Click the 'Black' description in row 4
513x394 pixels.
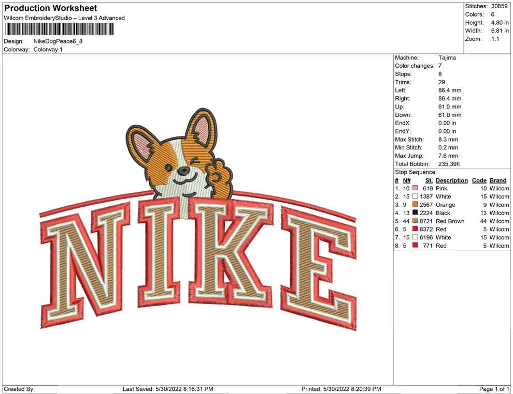point(443,213)
